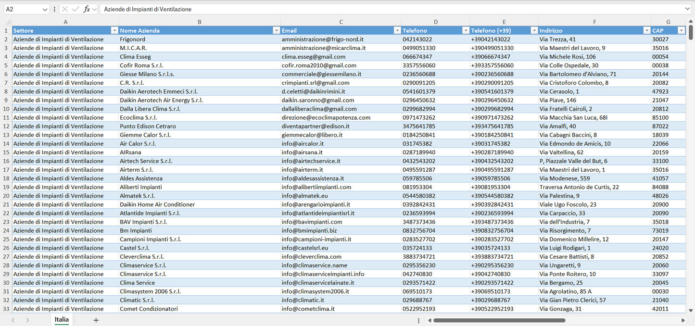This screenshot has height=326, width=695.
Task: Select column E header
Action: click(x=504, y=22)
